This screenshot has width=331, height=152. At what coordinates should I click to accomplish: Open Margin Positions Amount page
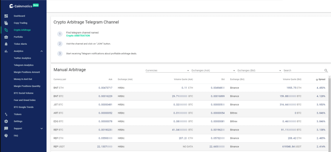point(27,72)
